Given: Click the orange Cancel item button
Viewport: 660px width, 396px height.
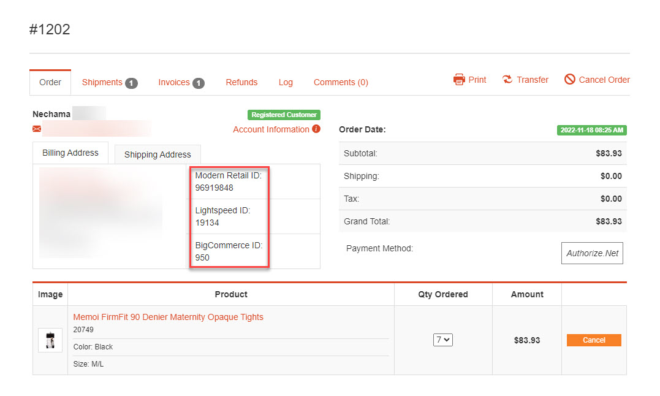Looking at the screenshot, I should [x=594, y=340].
